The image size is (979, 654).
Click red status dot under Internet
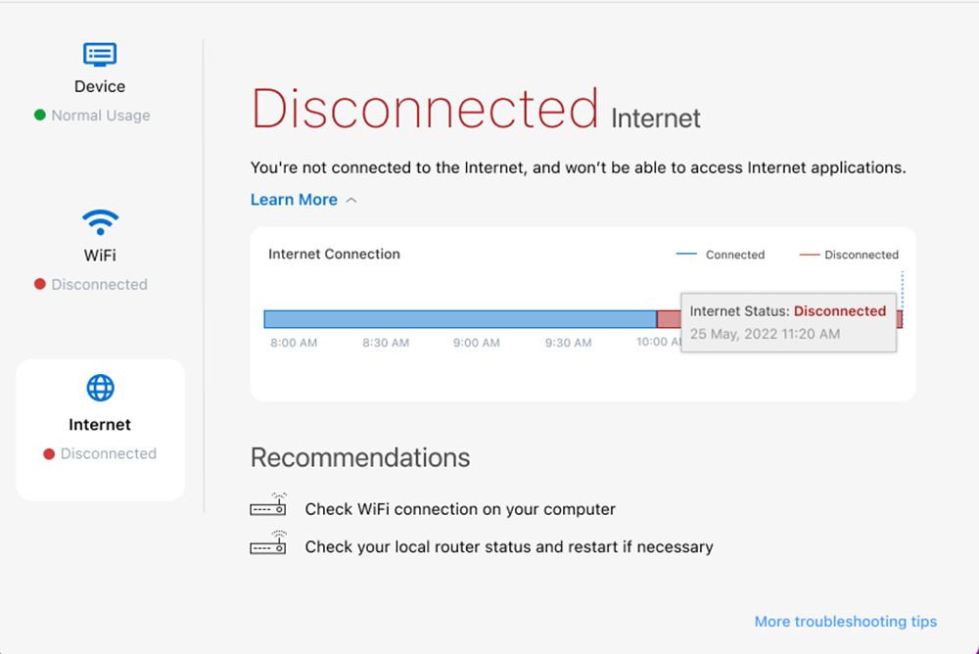(49, 454)
